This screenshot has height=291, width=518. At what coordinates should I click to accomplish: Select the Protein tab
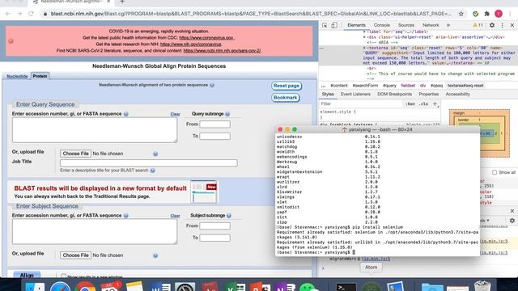[x=40, y=76]
